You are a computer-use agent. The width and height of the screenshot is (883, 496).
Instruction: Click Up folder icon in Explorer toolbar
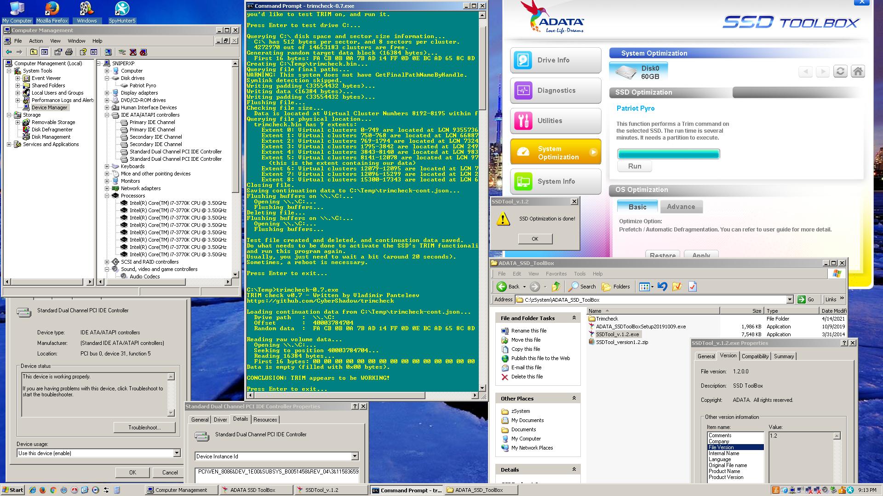click(x=556, y=287)
